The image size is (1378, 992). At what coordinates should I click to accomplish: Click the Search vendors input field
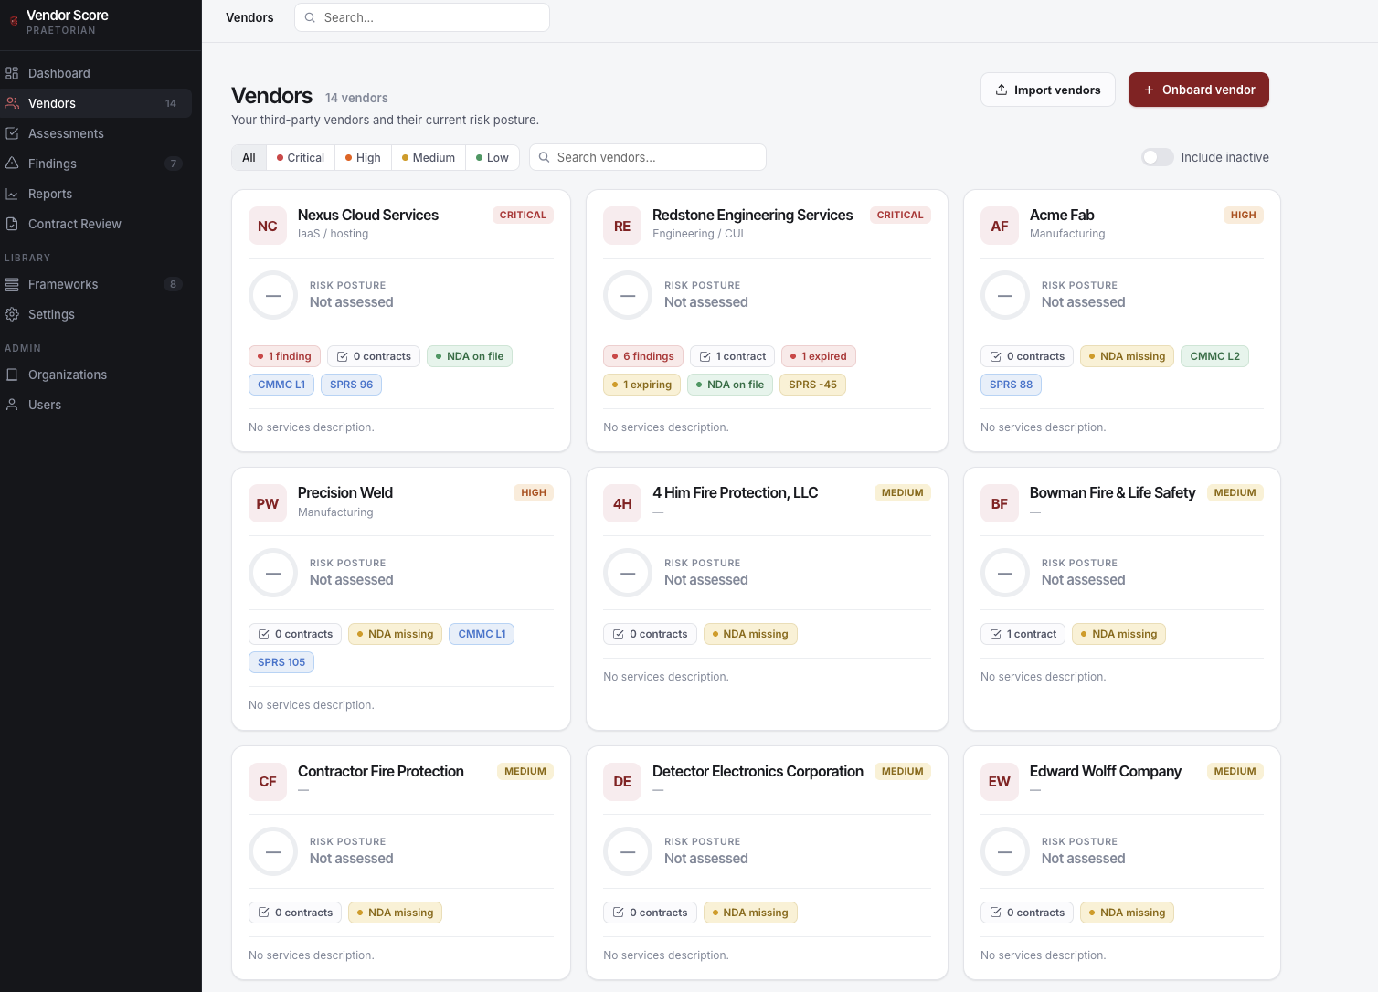click(648, 157)
